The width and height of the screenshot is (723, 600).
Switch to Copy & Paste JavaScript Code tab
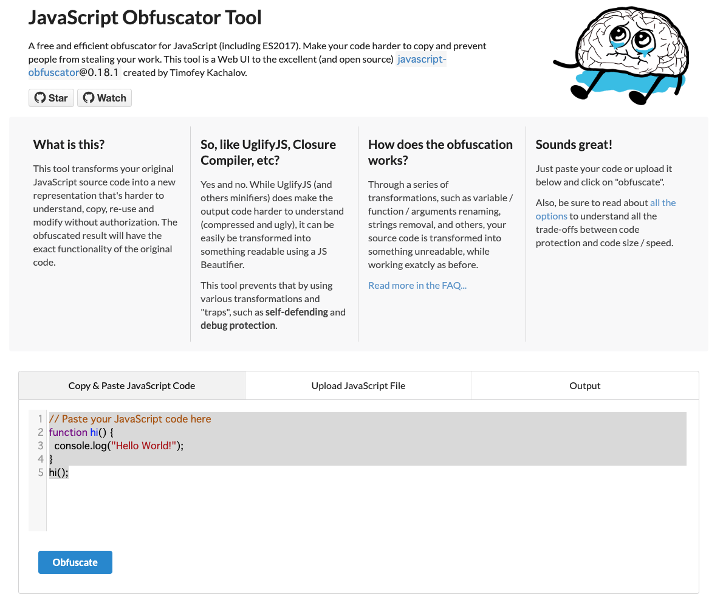(x=132, y=385)
